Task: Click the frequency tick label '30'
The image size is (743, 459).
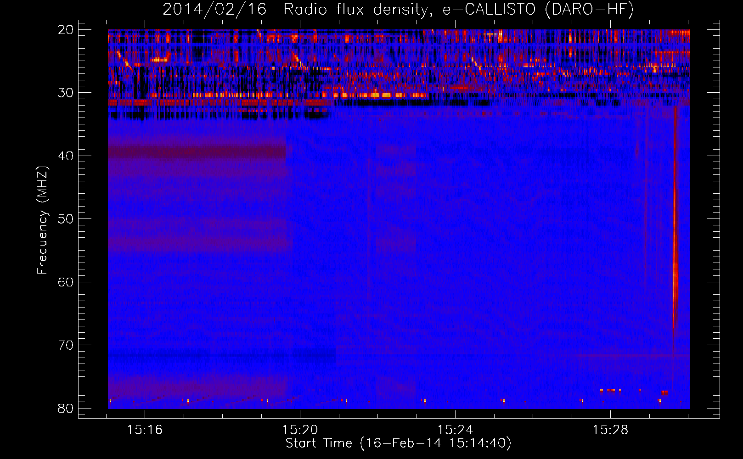Action: [66, 93]
